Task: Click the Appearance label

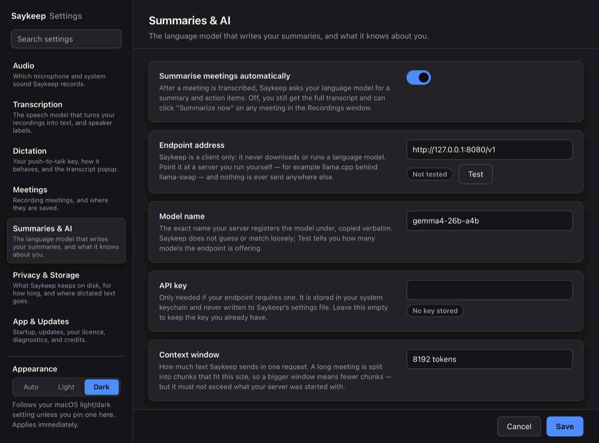Action: (x=35, y=369)
